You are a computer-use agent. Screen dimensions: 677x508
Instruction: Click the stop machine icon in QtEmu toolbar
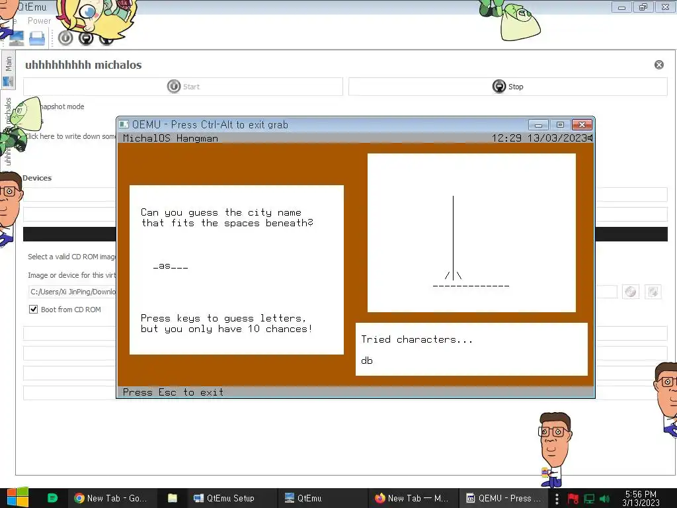click(x=86, y=38)
